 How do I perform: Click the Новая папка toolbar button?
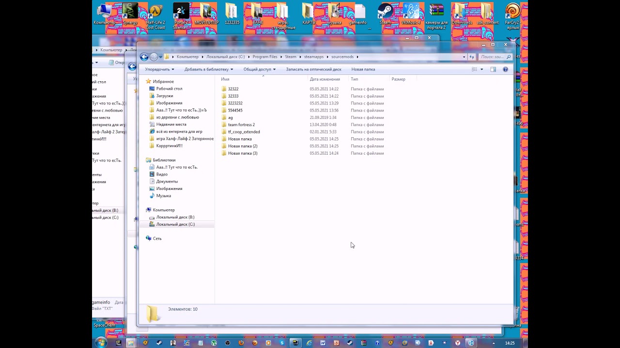[363, 69]
